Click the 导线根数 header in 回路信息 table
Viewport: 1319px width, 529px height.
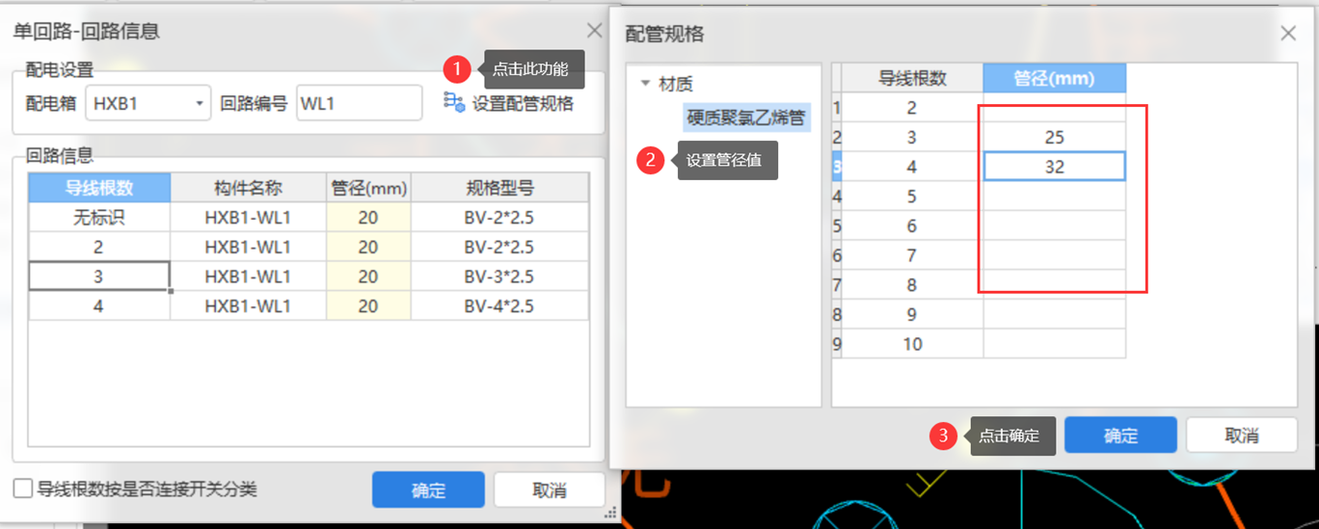click(x=99, y=188)
